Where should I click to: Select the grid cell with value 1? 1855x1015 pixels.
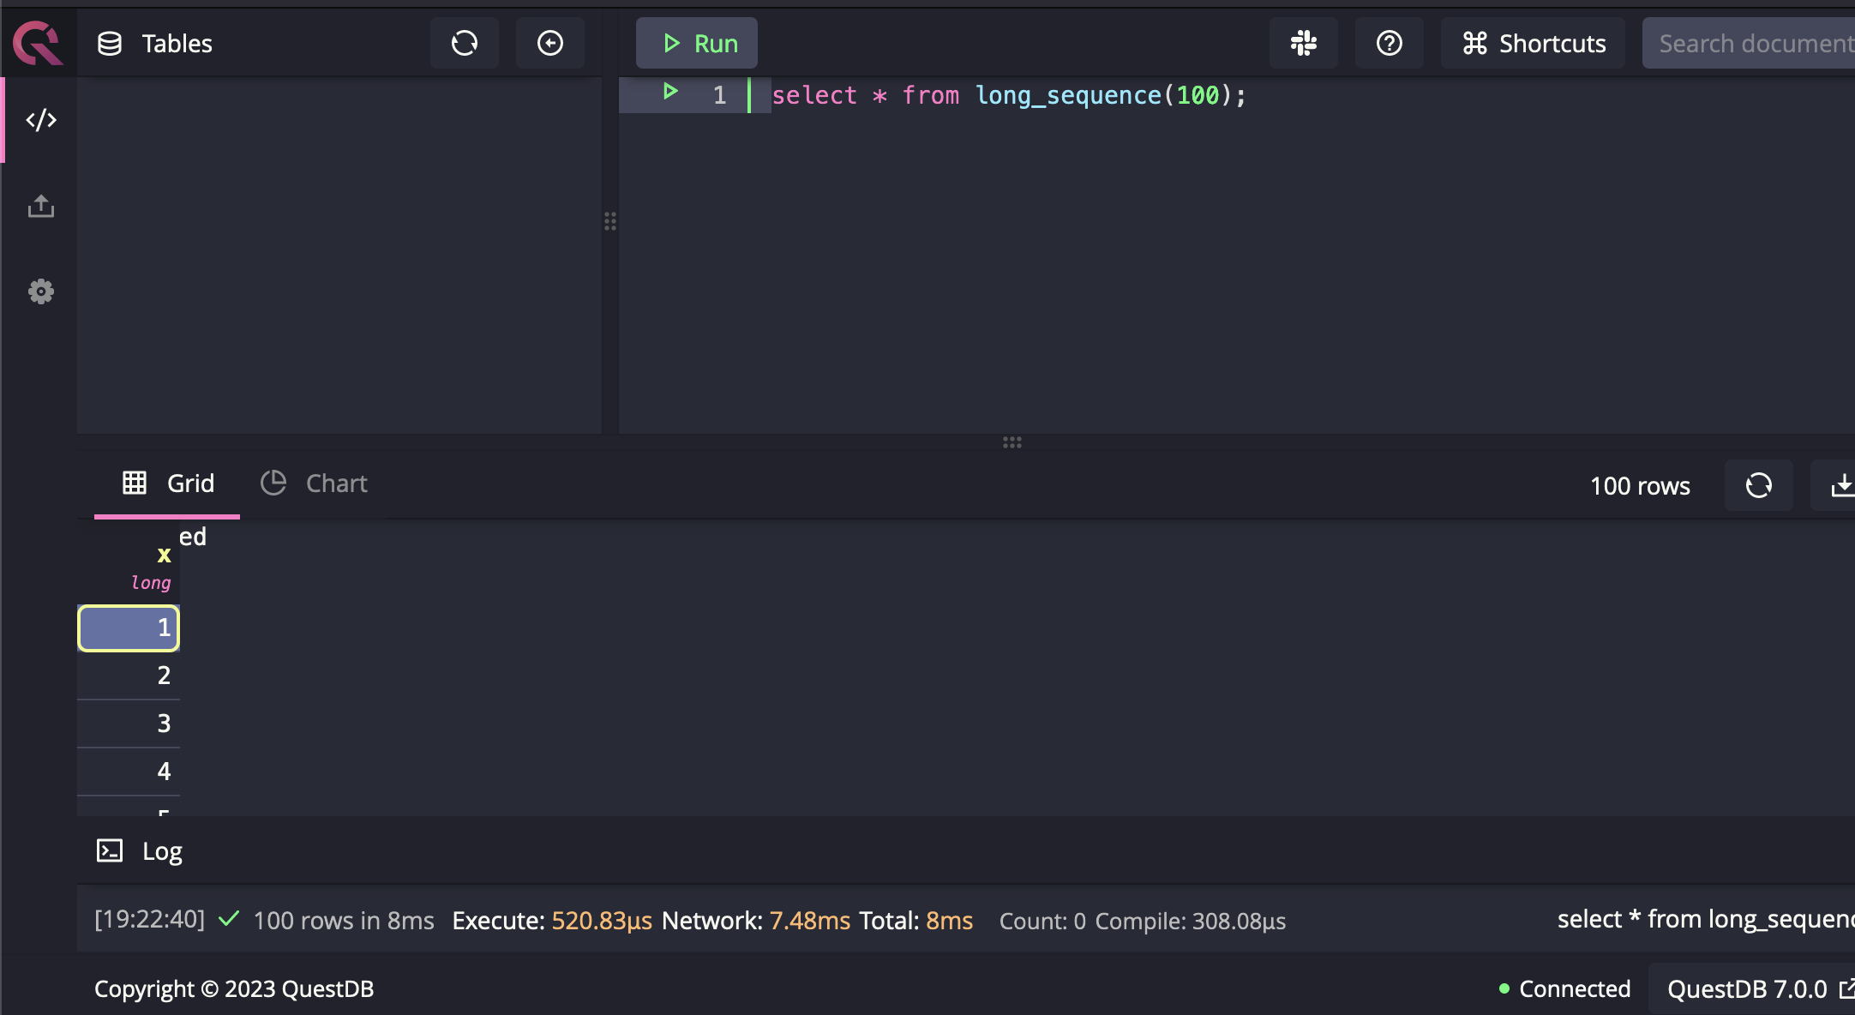[129, 628]
